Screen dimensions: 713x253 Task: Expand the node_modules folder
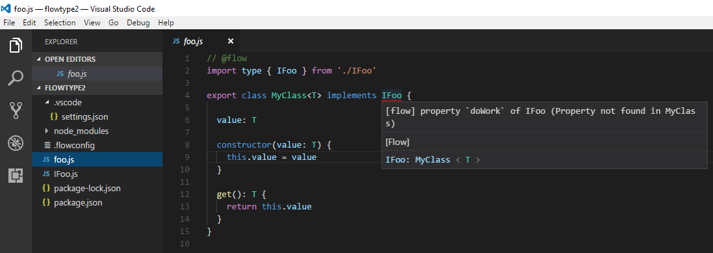(47, 131)
